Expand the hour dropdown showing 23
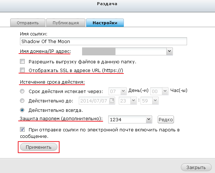This screenshot has width=215, height=173. [128, 101]
